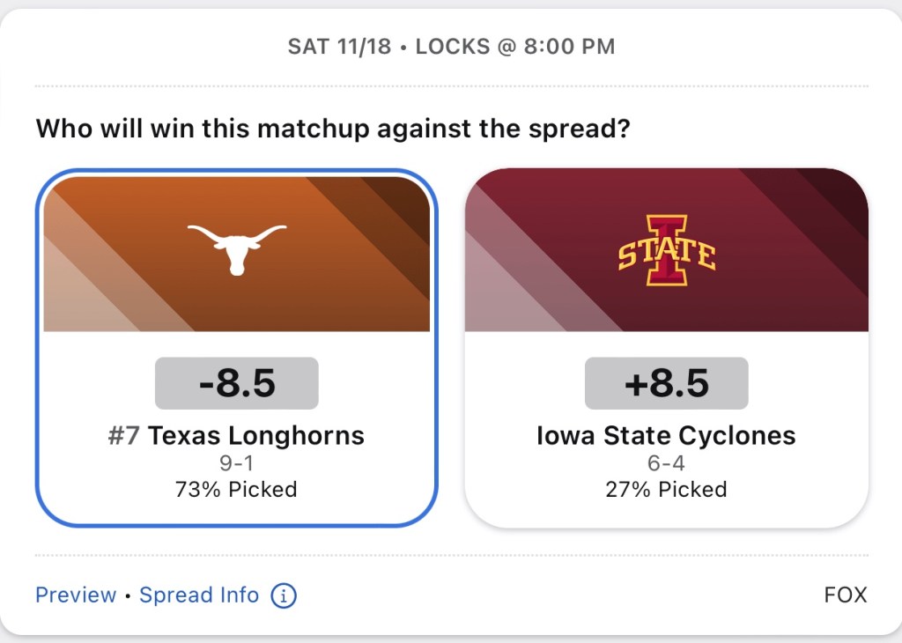902x643 pixels.
Task: Open the Spread Info link
Action: point(199,595)
